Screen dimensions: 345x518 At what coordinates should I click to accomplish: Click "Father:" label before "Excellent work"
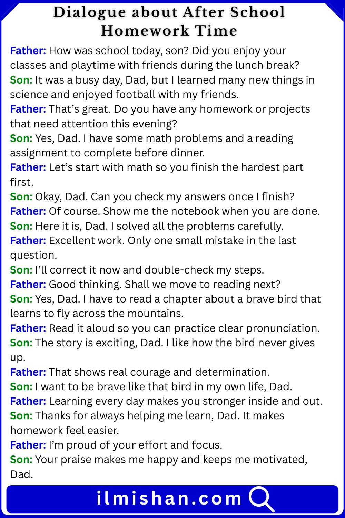pos(28,241)
